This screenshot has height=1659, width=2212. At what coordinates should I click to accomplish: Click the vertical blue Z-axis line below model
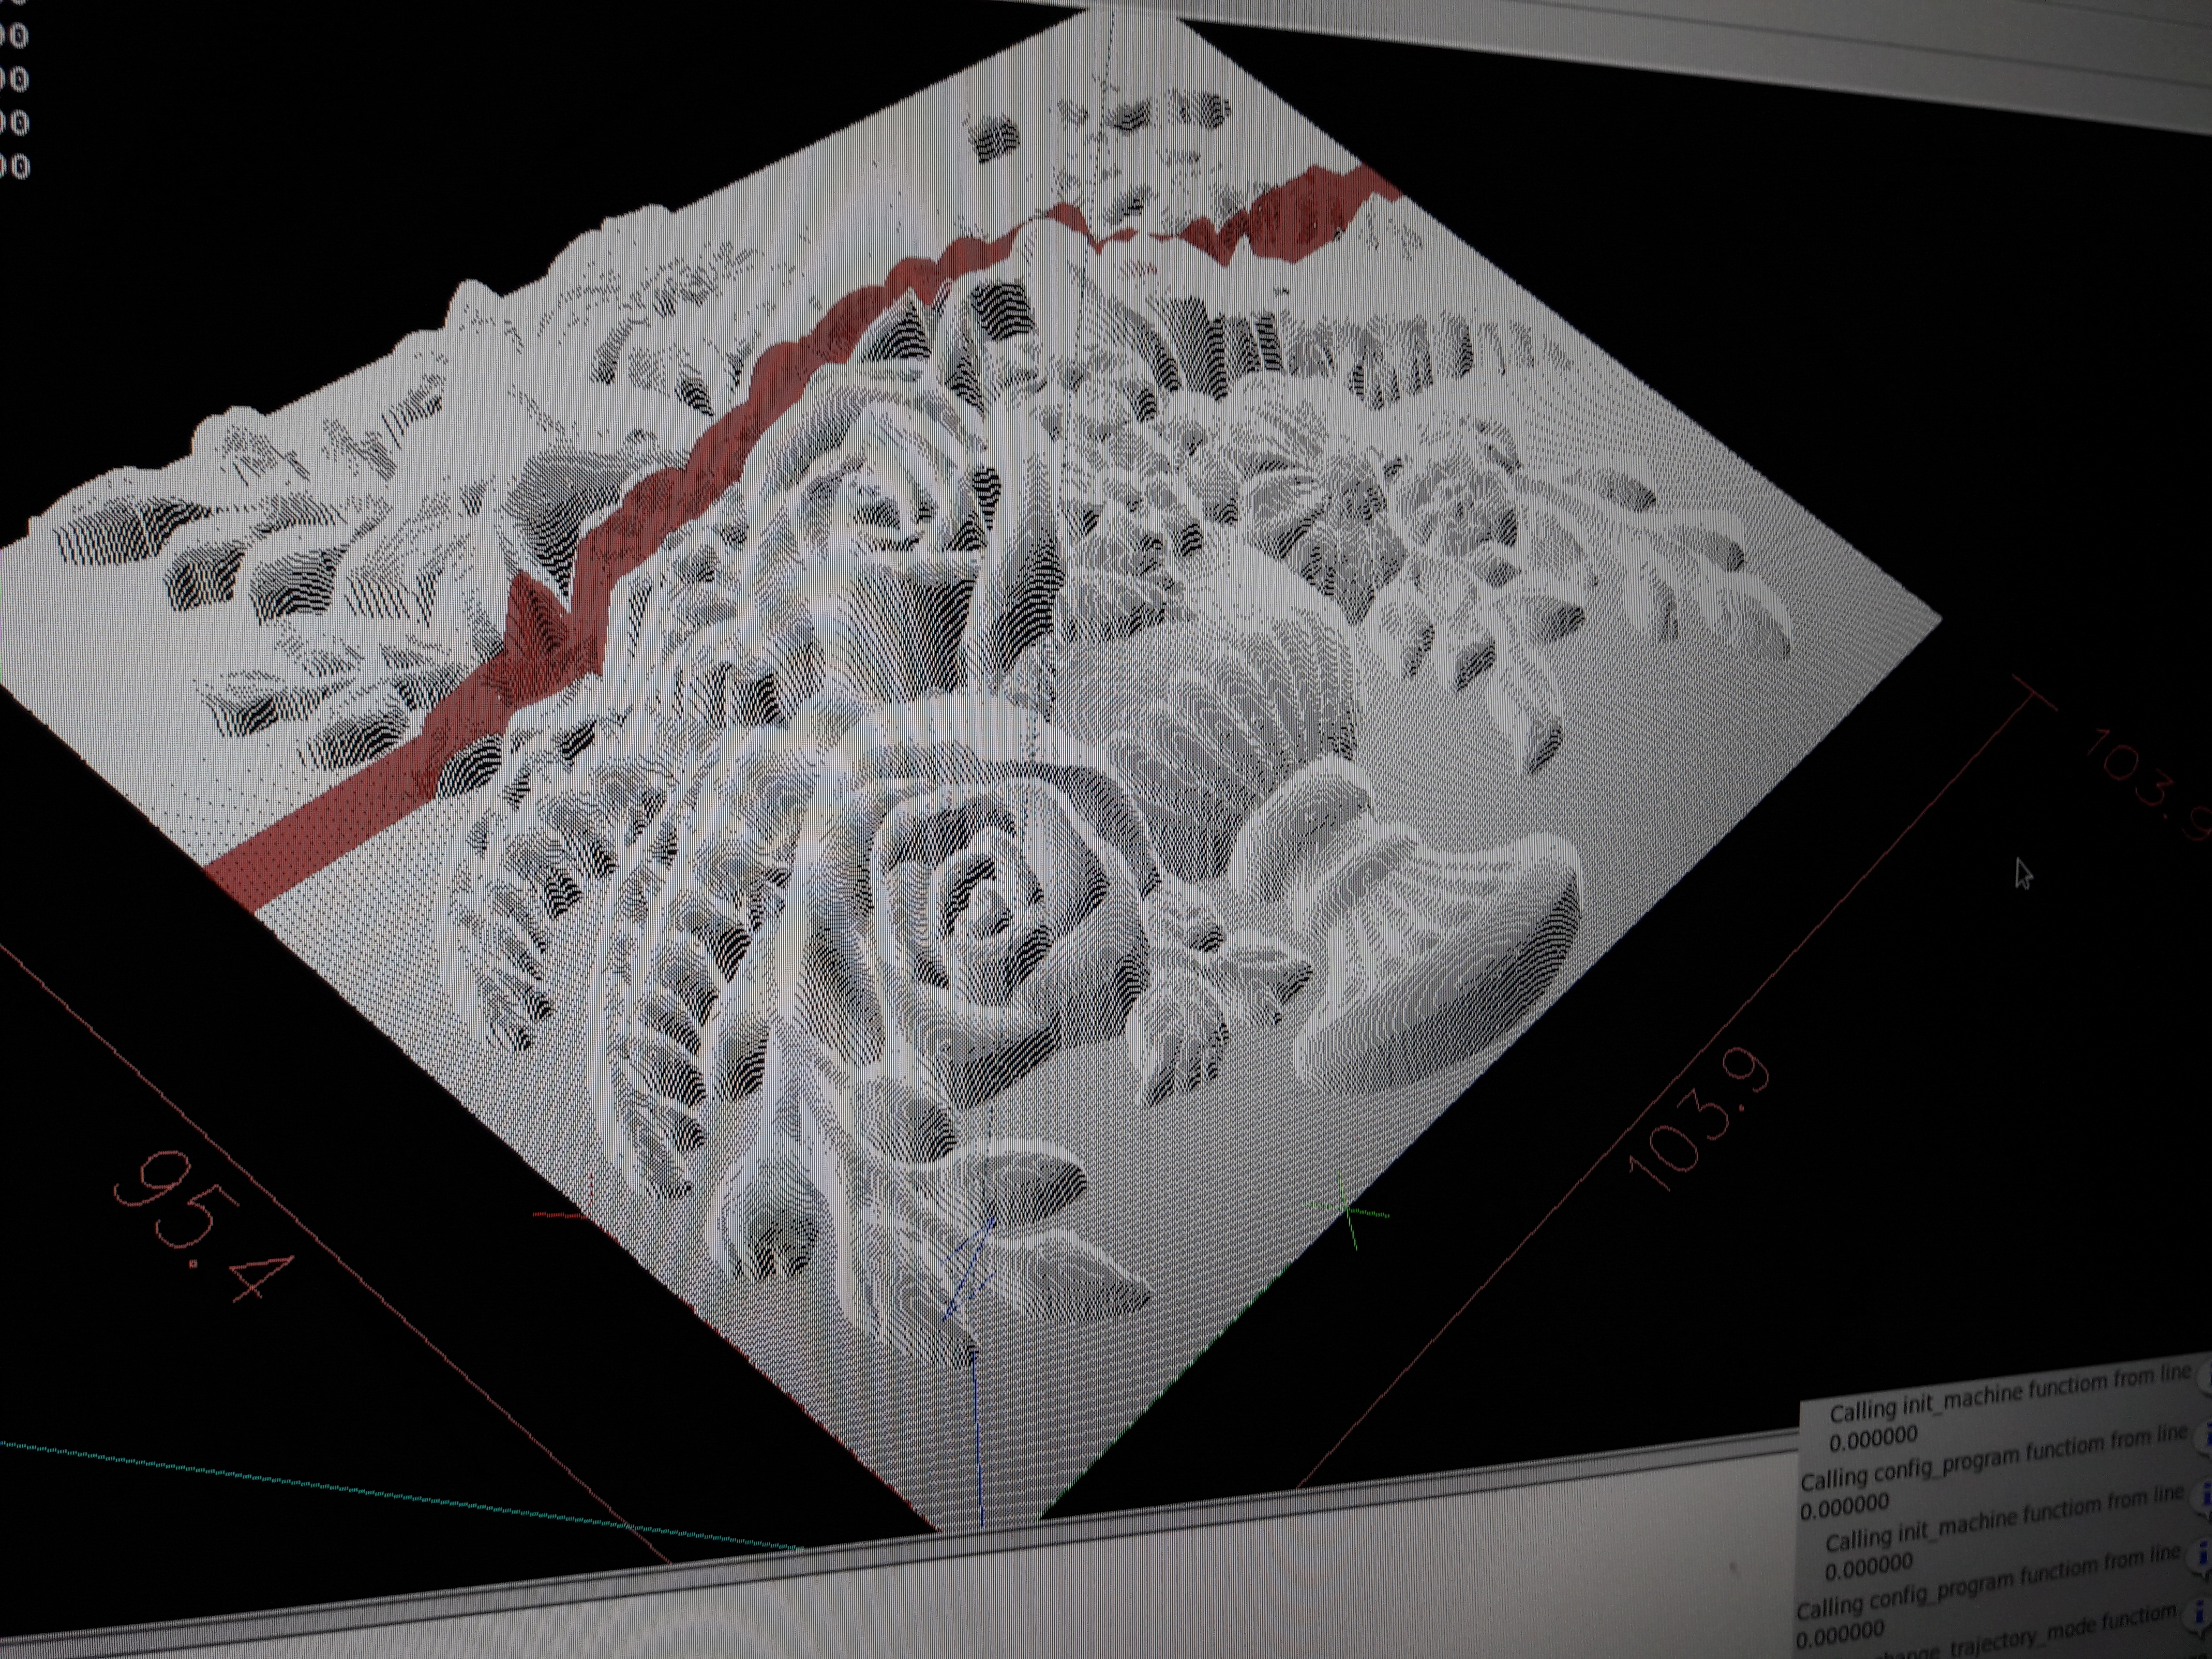pos(977,1440)
